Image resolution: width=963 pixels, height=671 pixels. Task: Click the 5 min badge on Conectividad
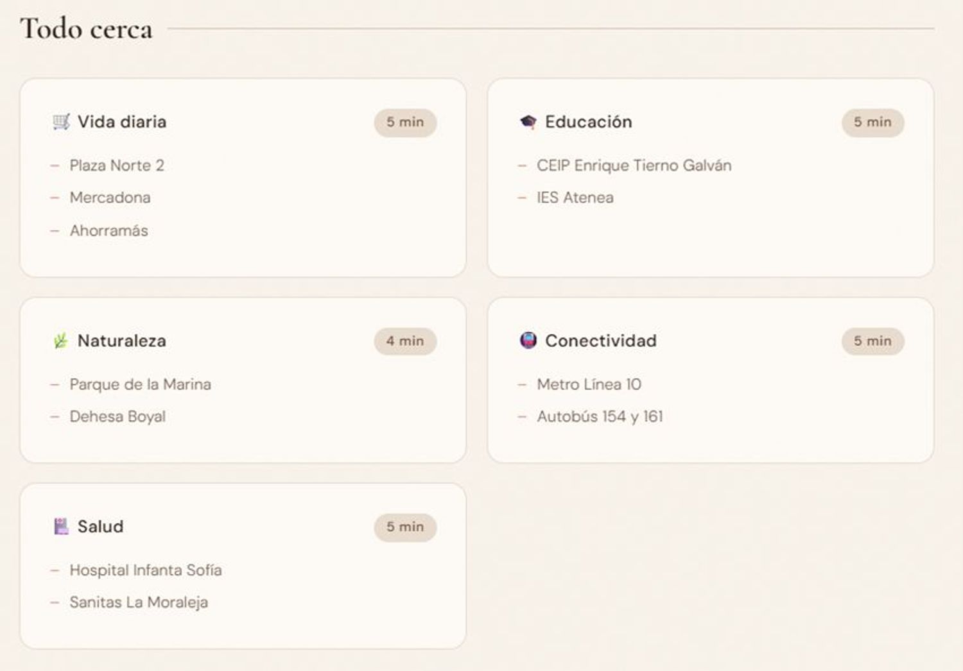click(872, 341)
